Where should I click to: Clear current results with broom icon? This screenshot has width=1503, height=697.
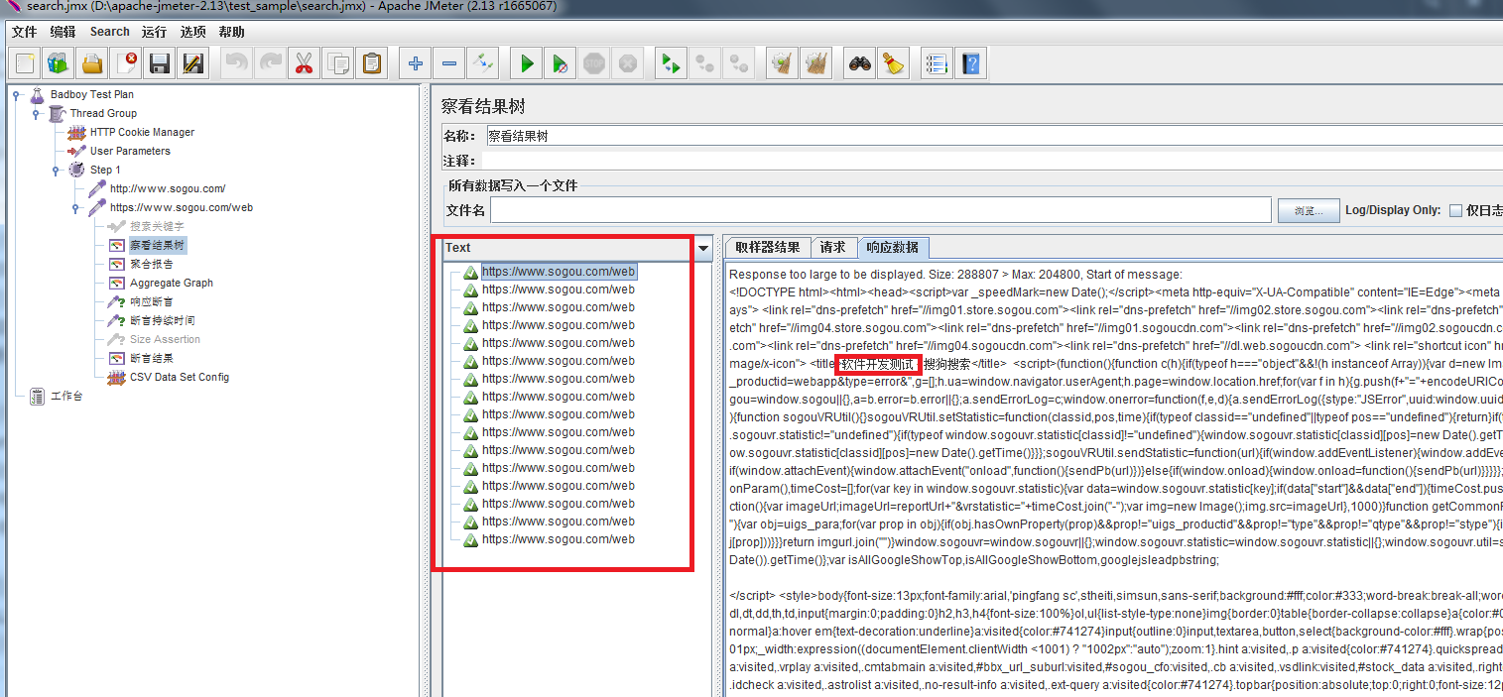[783, 64]
